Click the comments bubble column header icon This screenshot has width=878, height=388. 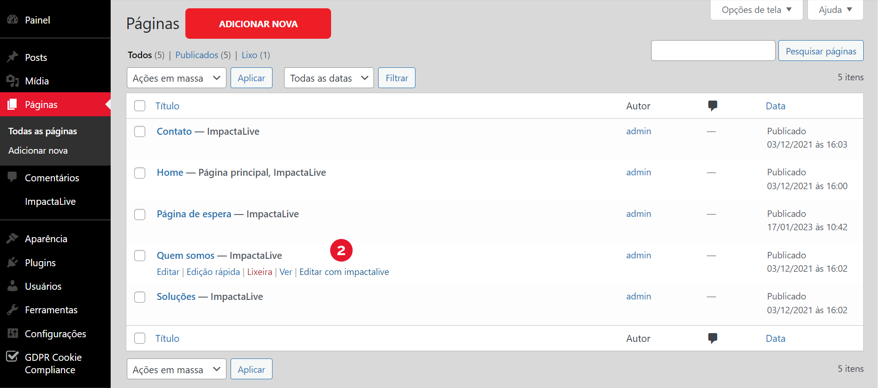click(x=712, y=106)
